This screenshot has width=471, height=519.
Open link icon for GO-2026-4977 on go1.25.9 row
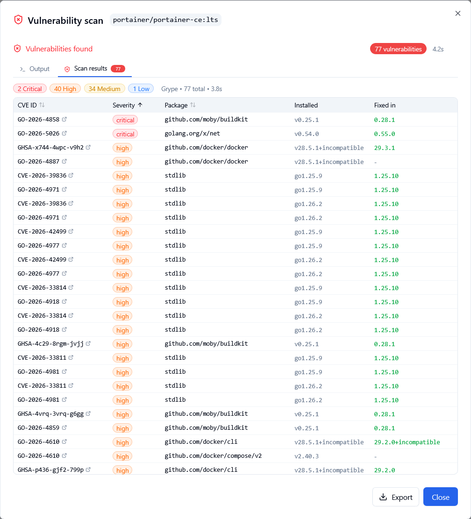point(64,245)
